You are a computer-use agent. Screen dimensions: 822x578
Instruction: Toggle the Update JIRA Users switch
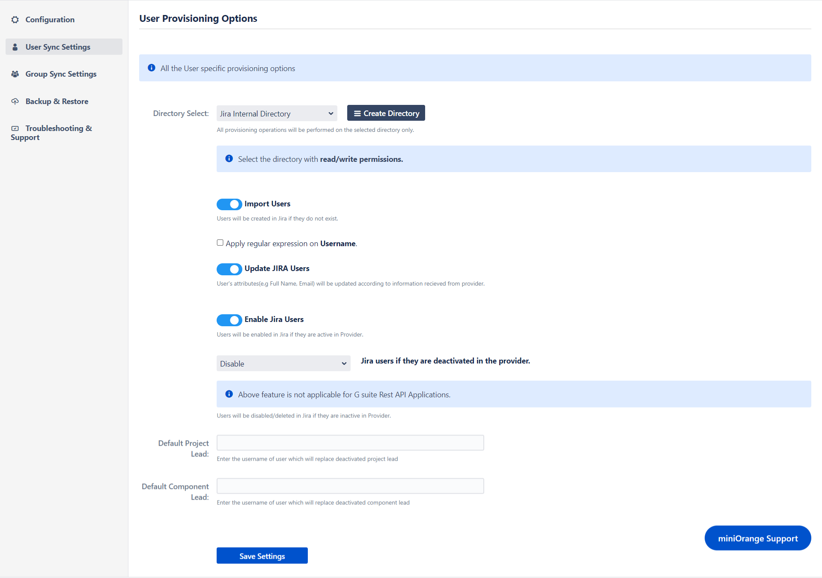[229, 268]
